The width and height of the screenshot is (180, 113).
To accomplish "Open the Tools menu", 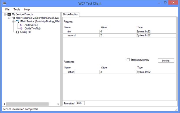I will (x=17, y=9).
